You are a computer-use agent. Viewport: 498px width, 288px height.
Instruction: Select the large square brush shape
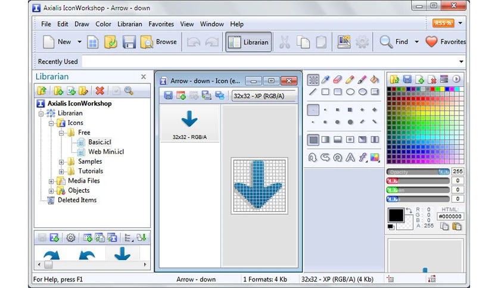click(x=350, y=109)
